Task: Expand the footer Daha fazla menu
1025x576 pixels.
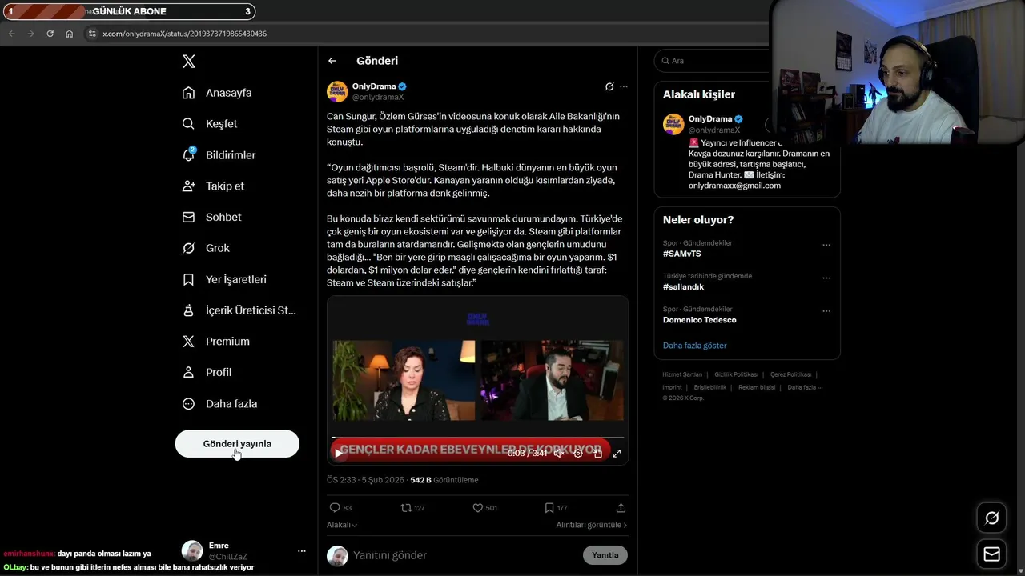Action: point(805,387)
